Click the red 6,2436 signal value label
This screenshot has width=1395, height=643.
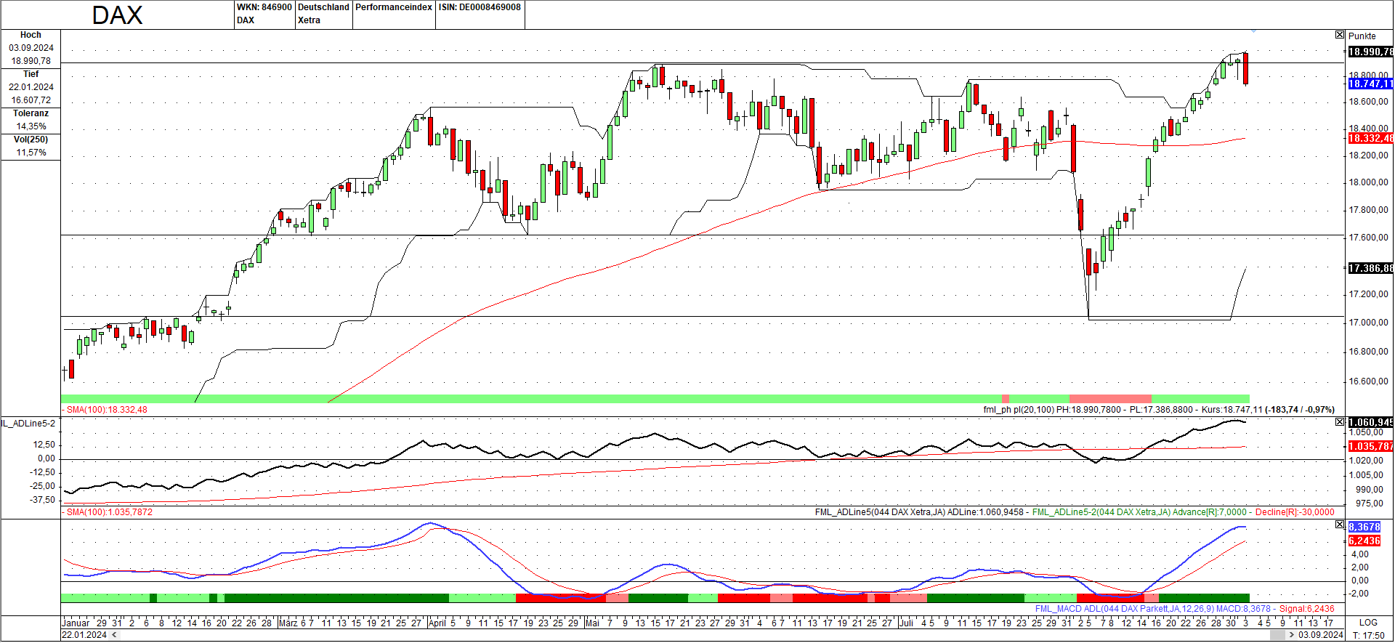(x=1364, y=541)
